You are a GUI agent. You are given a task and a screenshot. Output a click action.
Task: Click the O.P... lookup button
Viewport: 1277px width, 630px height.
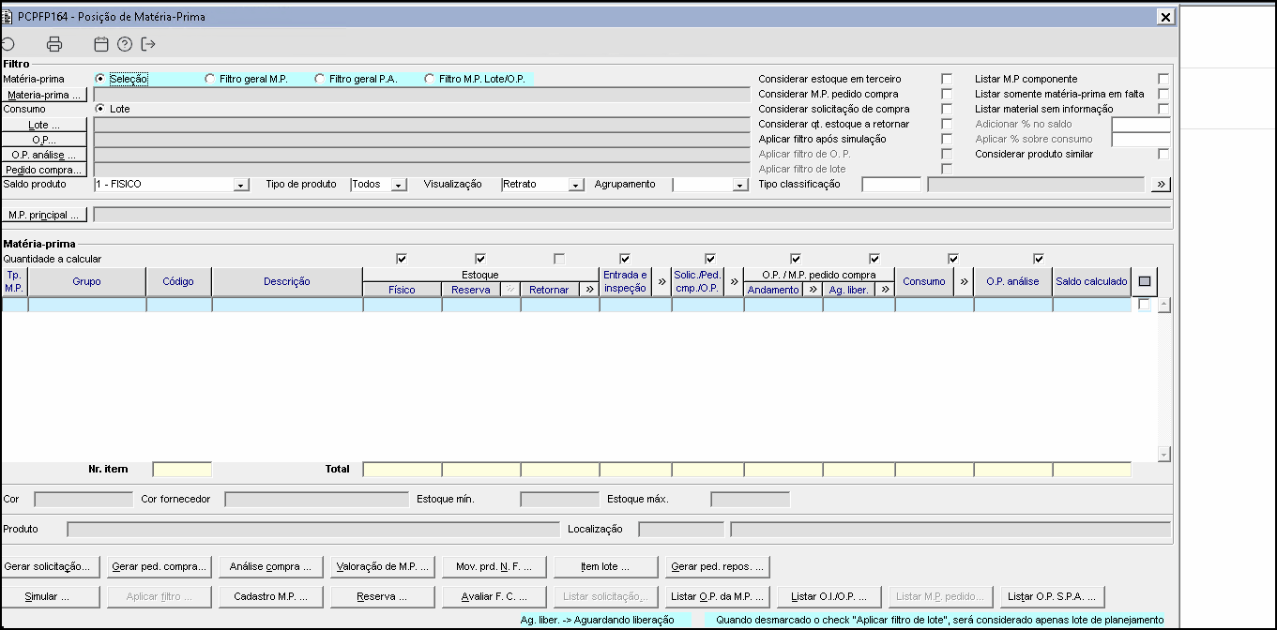pos(44,140)
